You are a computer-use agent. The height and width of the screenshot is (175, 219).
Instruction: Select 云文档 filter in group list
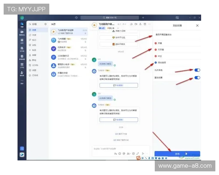[35, 65]
